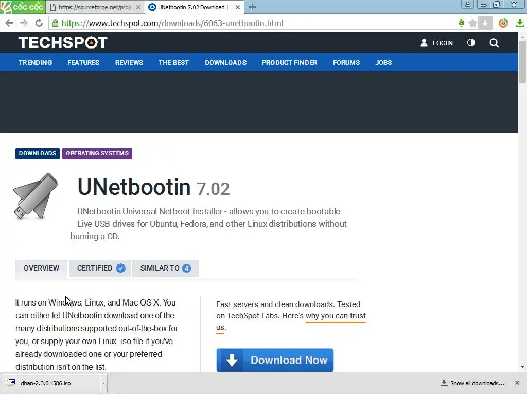Click the UNetbootin USB drive logo
The width and height of the screenshot is (527, 395).
36,196
